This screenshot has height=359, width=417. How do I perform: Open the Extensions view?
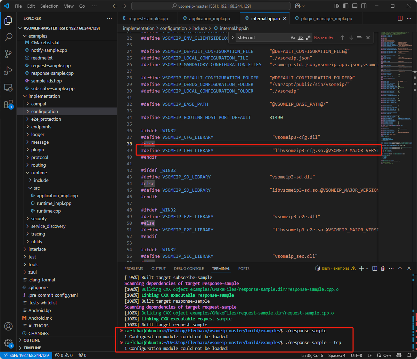click(8, 104)
